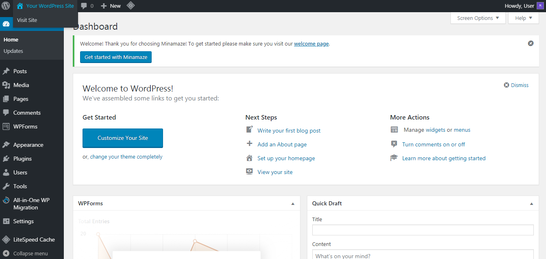Open the welcome page link

point(311,44)
